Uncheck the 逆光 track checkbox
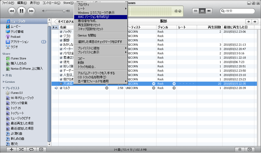This screenshot has height=153, width=261. tap(61, 62)
